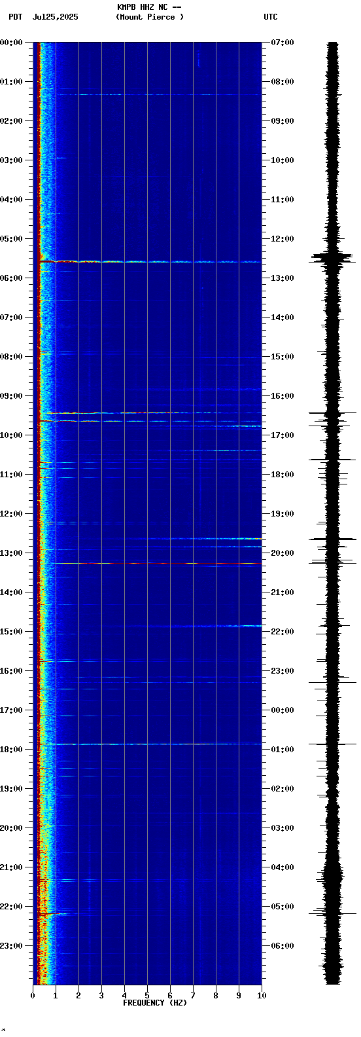The height and width of the screenshot is (1037, 361).
Task: Click the waveform spike near 05:10 UTC
Action: point(333,913)
